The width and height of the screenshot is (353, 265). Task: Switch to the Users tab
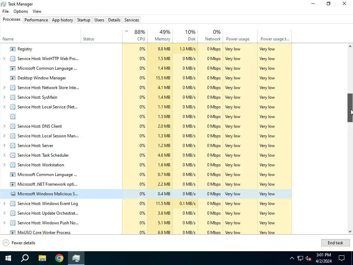(99, 20)
